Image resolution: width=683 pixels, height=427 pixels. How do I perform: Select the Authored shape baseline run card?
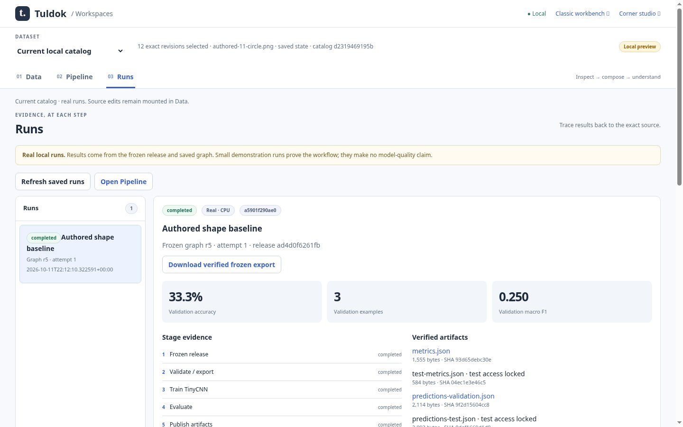80,254
